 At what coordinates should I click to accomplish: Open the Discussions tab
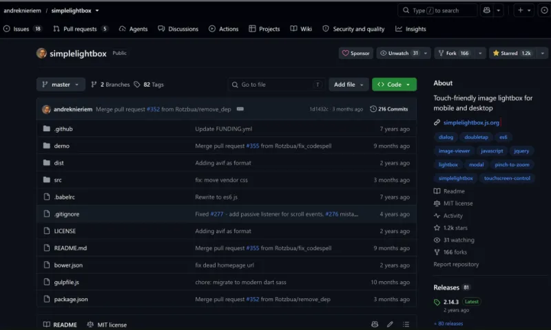coord(178,29)
